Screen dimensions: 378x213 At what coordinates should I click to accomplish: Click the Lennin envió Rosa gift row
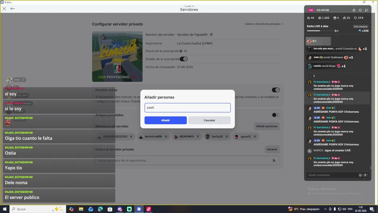coord(327,66)
